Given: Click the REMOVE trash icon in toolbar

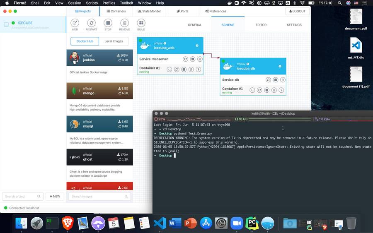Looking at the screenshot, I should [124, 23].
